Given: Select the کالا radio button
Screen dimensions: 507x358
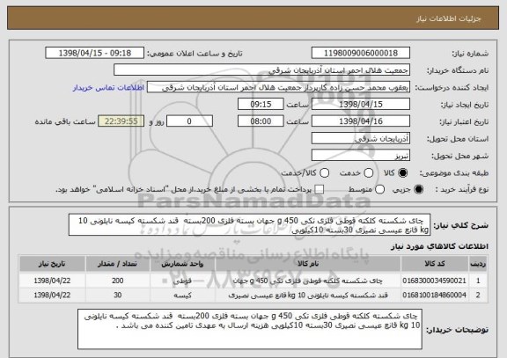Looking at the screenshot, I should [402, 173].
